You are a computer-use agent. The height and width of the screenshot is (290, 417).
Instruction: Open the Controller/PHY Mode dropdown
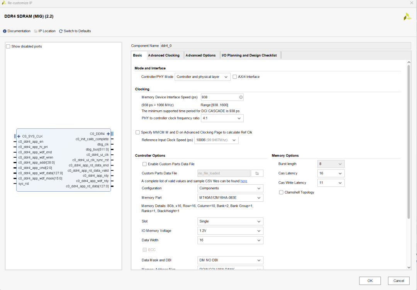coord(202,77)
